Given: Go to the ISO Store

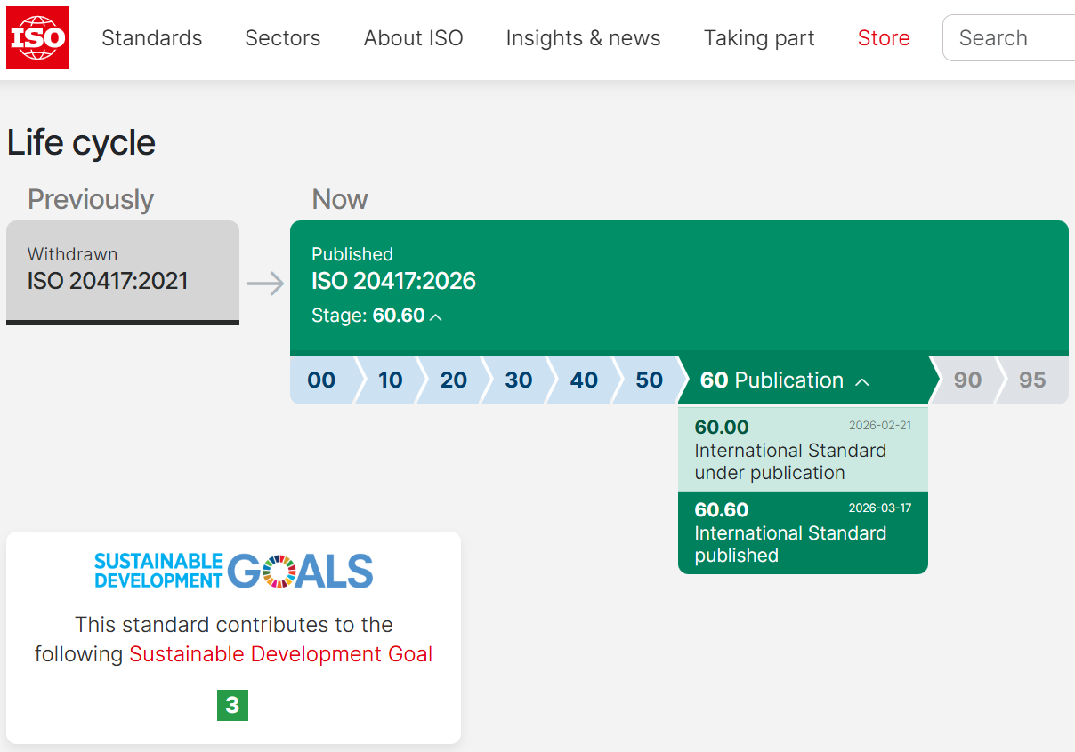Looking at the screenshot, I should (x=883, y=38).
